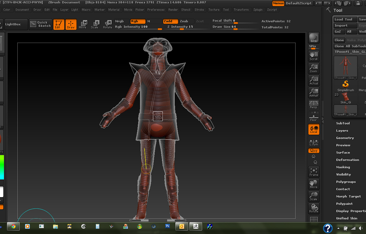Click the Import button
Image resolution: width=366 pixels, height=234 pixels.
pos(345,26)
